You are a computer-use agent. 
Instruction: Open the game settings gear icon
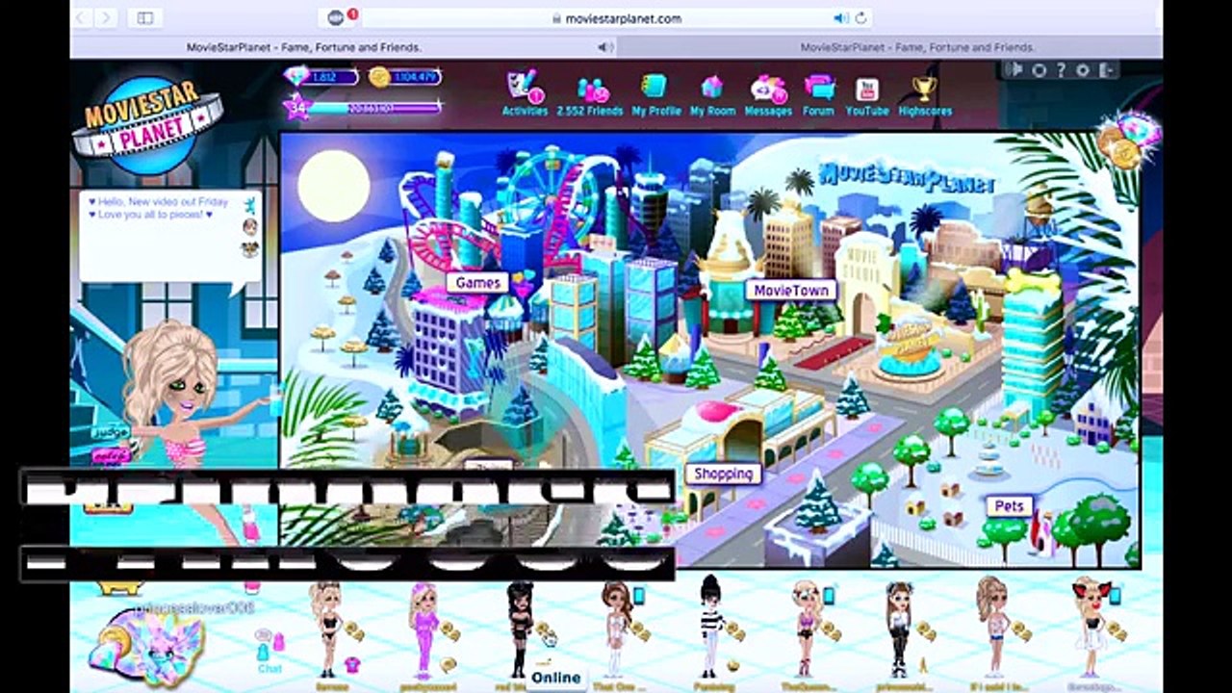click(x=1083, y=70)
